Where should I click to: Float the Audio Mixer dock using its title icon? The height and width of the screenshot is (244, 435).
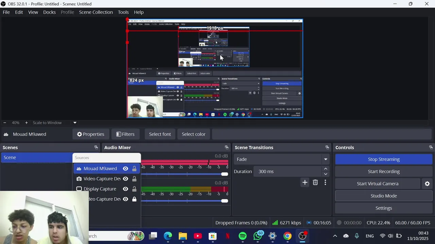click(226, 147)
